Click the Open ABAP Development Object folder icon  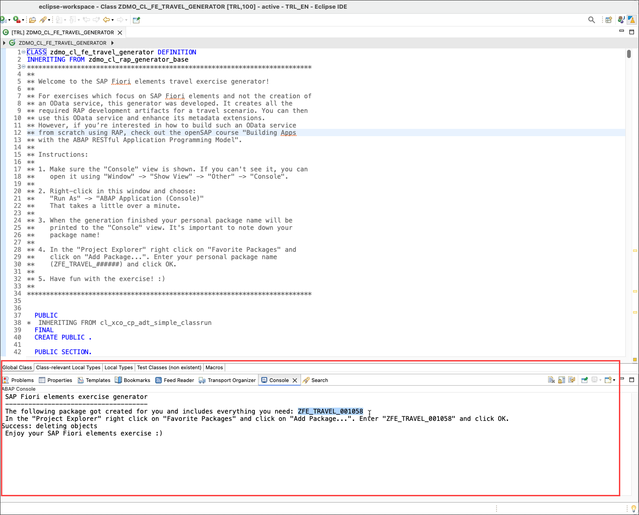point(32,20)
